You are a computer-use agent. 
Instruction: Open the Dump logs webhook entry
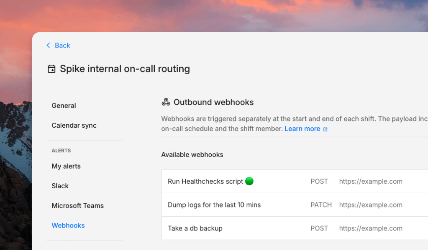[214, 205]
